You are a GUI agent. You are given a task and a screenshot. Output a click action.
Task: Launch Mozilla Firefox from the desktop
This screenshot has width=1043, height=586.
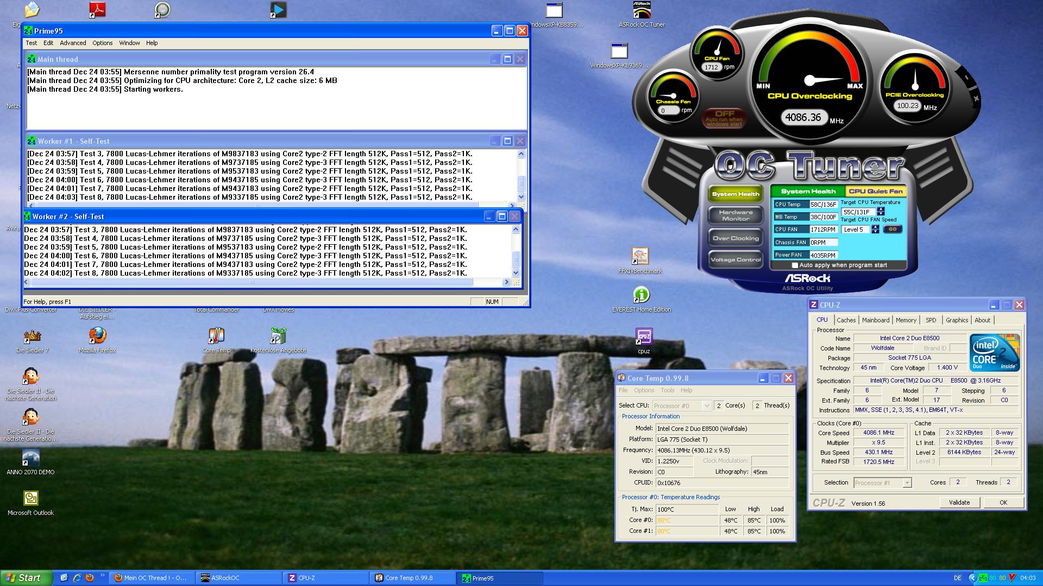pyautogui.click(x=97, y=336)
